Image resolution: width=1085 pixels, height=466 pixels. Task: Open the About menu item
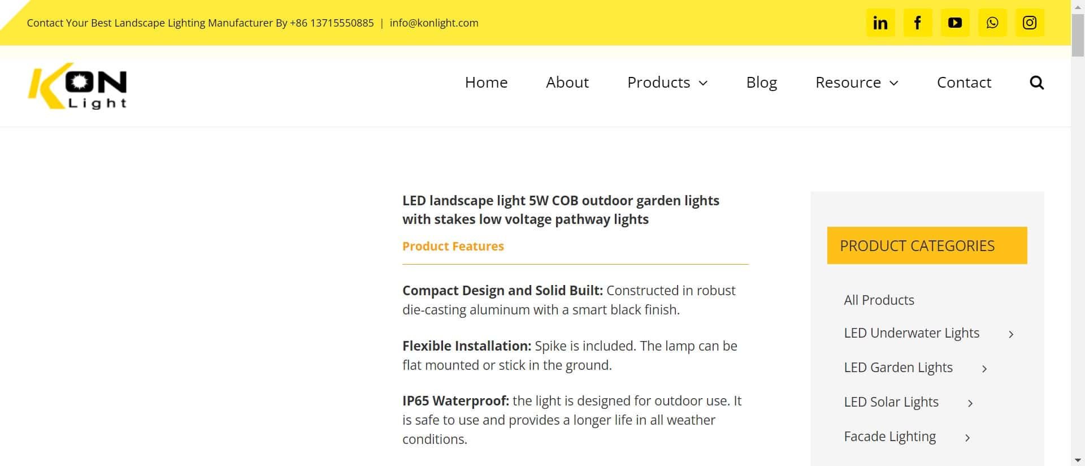(x=567, y=83)
